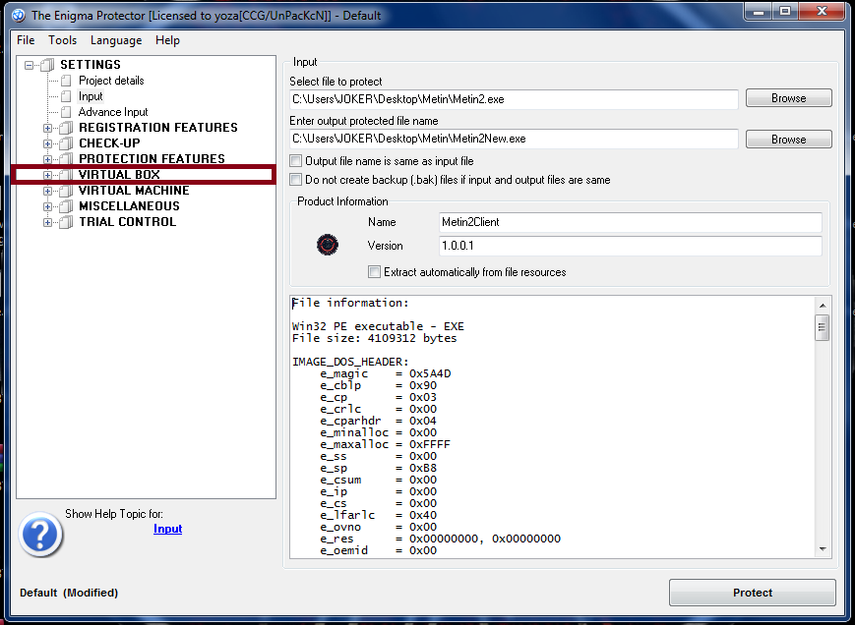
Task: Click the TRIAL CONTROL folder icon
Action: 66,223
